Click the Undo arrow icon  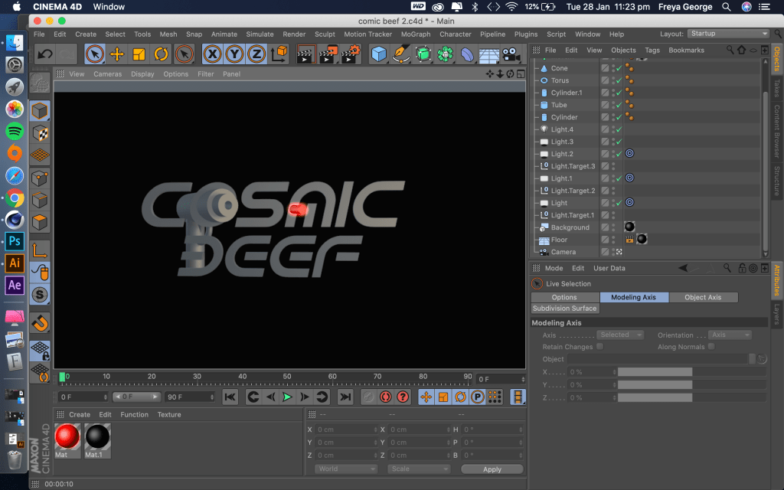pyautogui.click(x=45, y=54)
